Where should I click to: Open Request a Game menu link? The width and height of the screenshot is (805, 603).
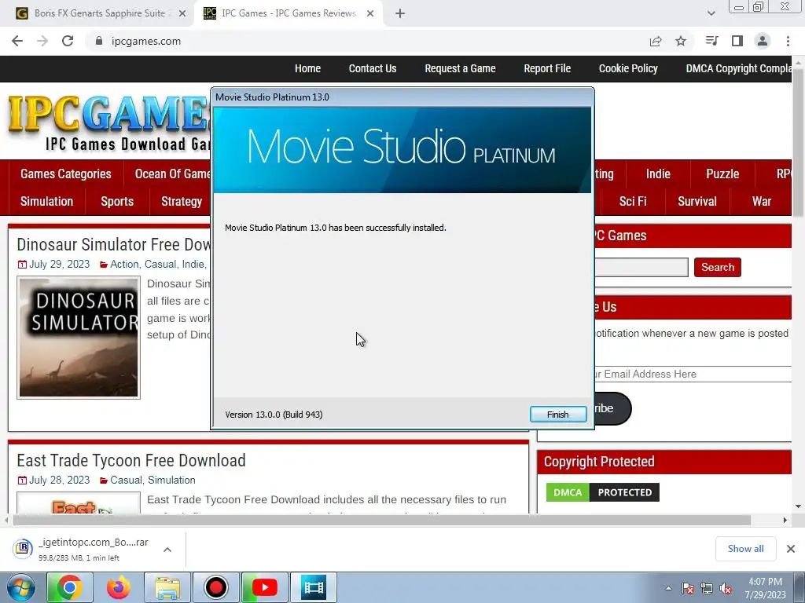(460, 69)
